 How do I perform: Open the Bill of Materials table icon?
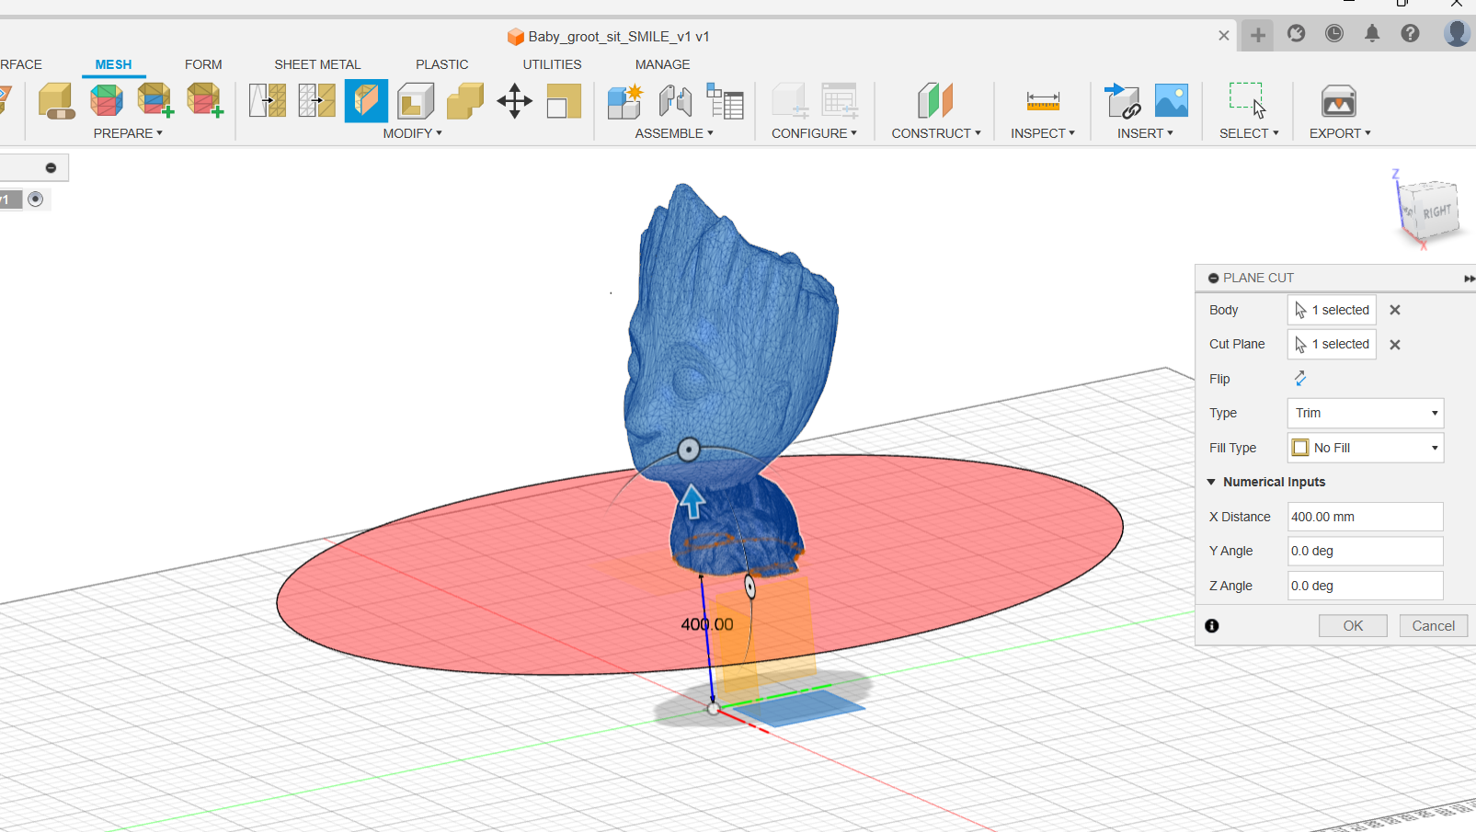pos(725,100)
